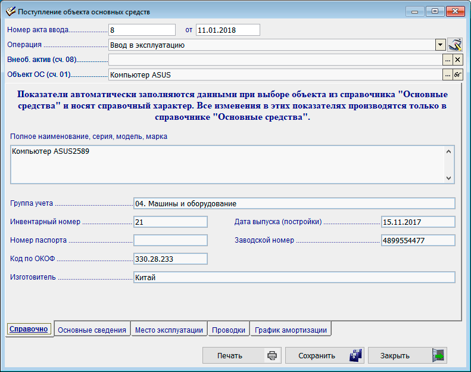Click the Изготовитель label
Viewport: 471px width, 372px height.
33,277
